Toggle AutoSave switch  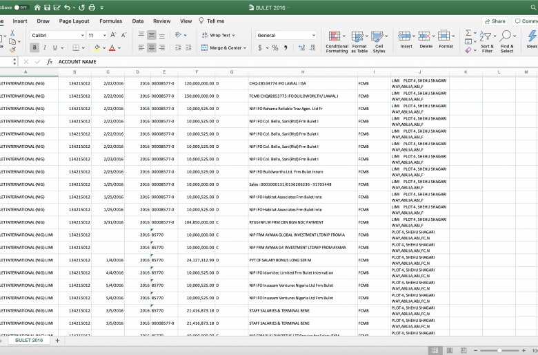coord(21,8)
